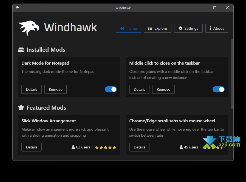This screenshot has height=182, width=246.
Task: View details for Dark Mode for Notepad
Action: (x=32, y=89)
